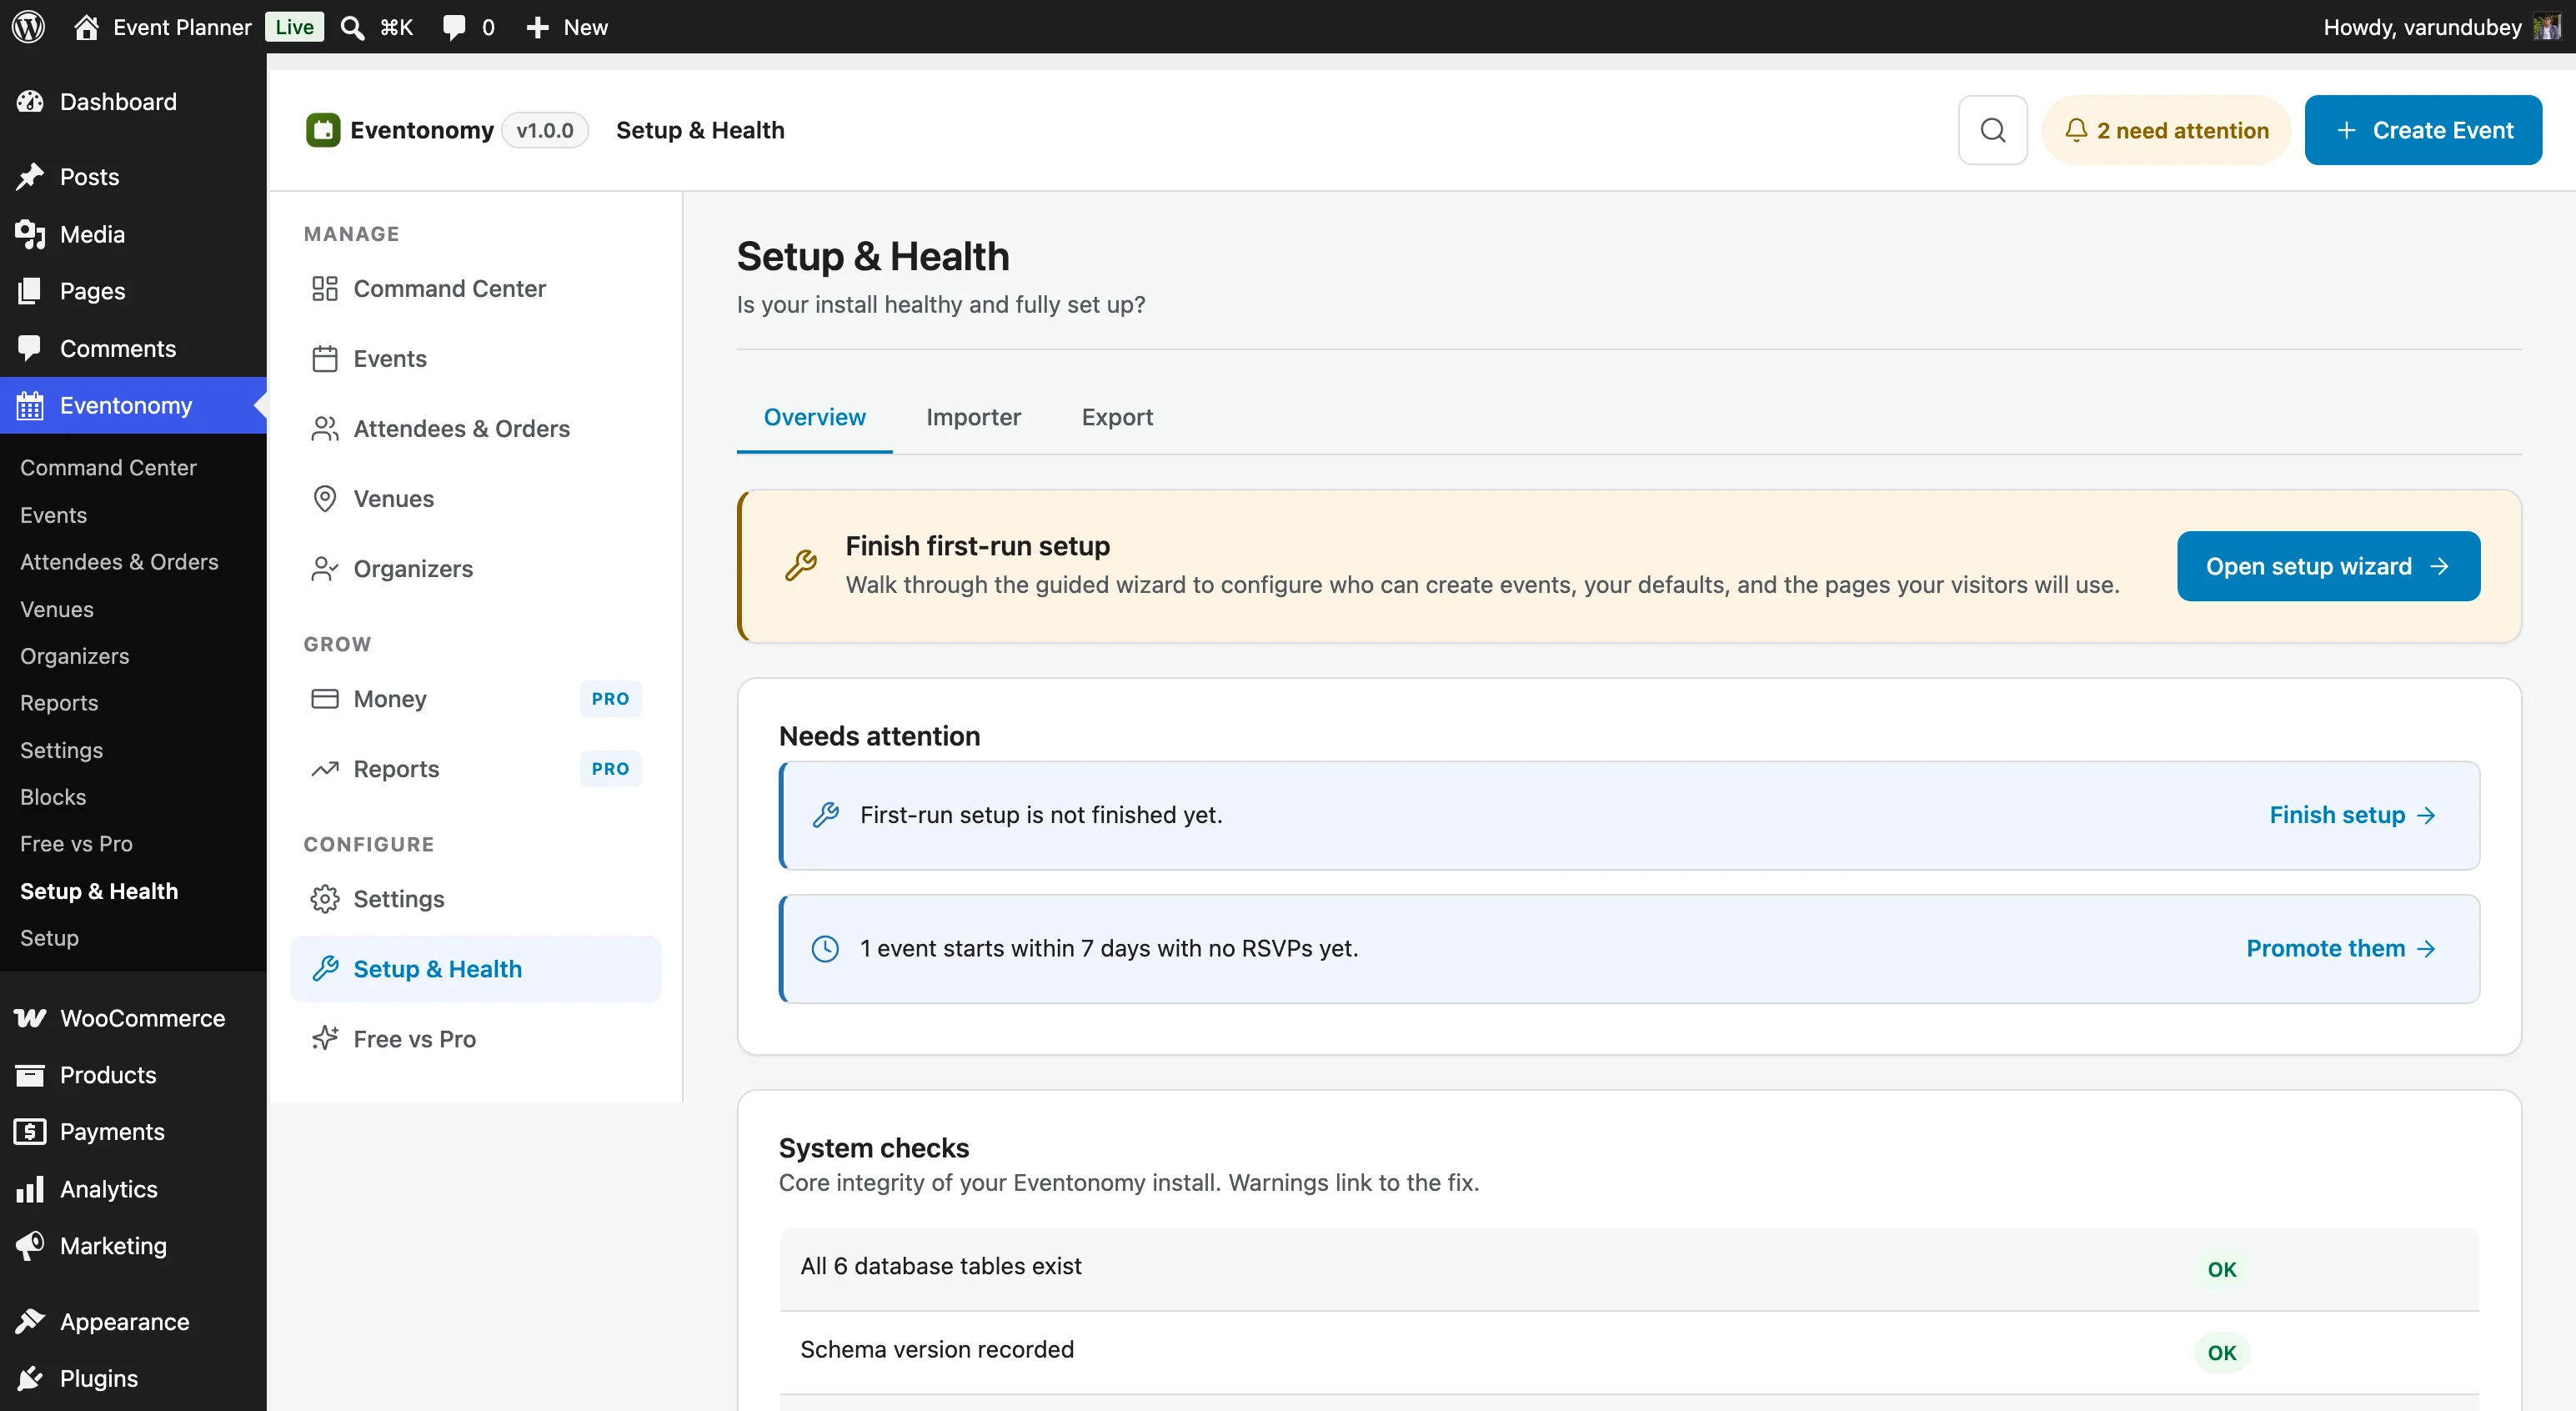Click 'All 6 database tables exist' row
The width and height of the screenshot is (2576, 1411).
coord(1628,1268)
